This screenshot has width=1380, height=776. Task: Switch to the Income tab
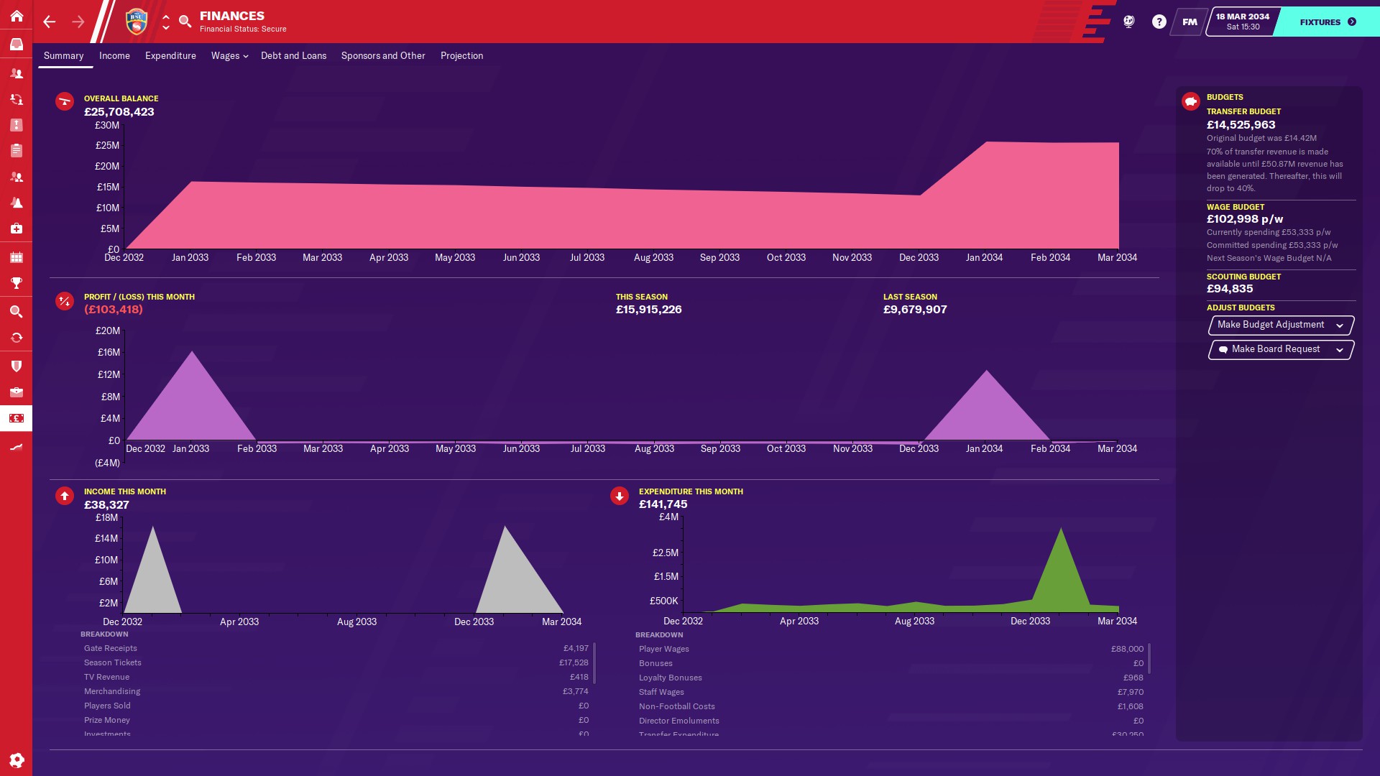114,55
